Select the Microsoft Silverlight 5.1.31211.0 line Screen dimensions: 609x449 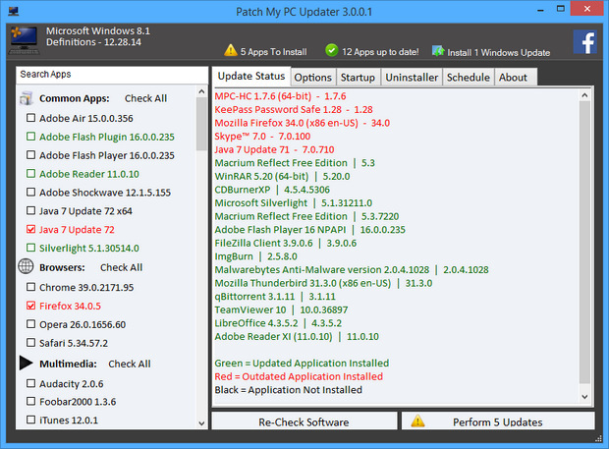(294, 203)
